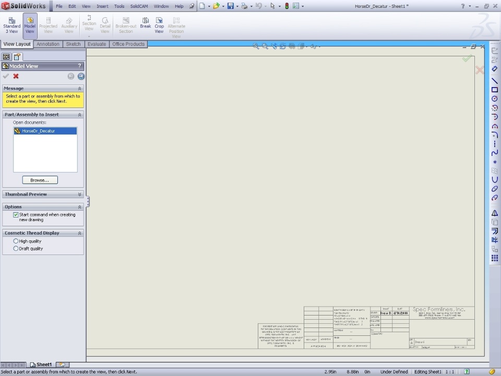501x376 pixels.
Task: Open the SolidCAM menu
Action: [139, 6]
